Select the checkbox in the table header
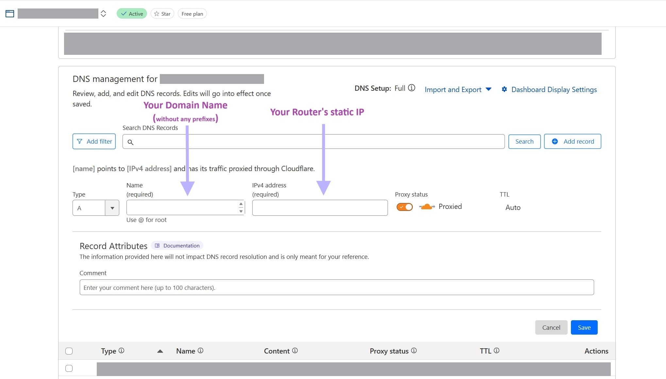This screenshot has width=666, height=379. pos(69,351)
